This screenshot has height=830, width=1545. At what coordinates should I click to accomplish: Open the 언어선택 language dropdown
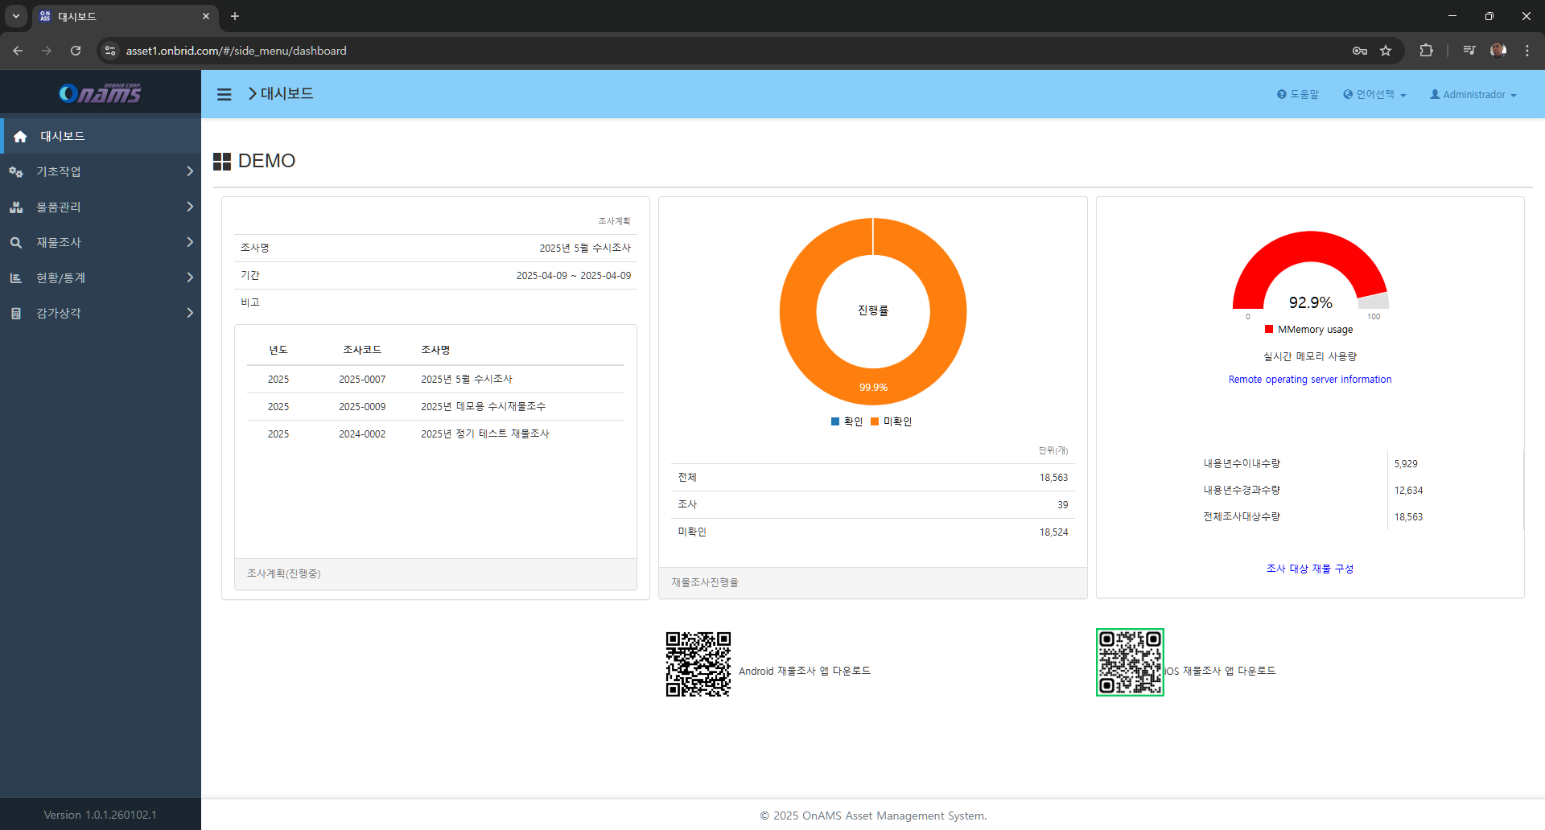[x=1374, y=94]
